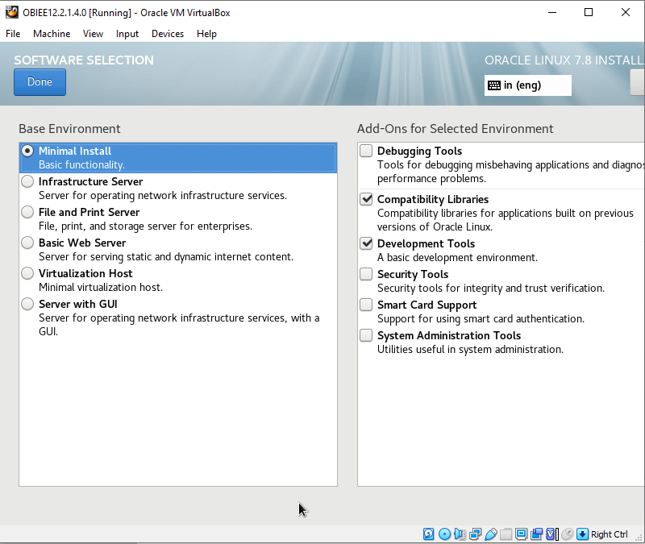Select the Server with GUI environment
This screenshot has width=645, height=544.
[28, 304]
